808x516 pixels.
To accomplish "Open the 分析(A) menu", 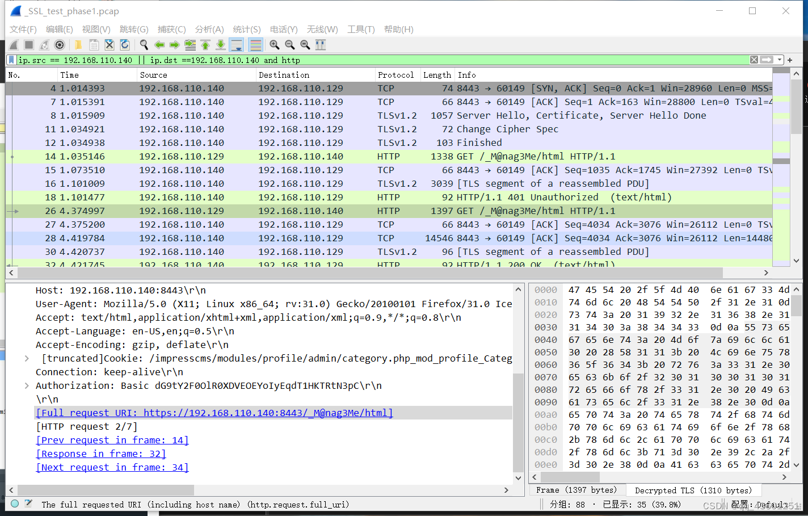I will (x=209, y=29).
